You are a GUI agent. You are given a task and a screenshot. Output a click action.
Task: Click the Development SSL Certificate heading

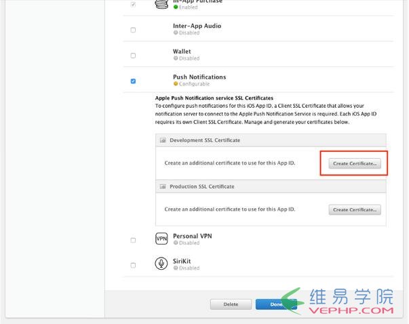point(205,140)
